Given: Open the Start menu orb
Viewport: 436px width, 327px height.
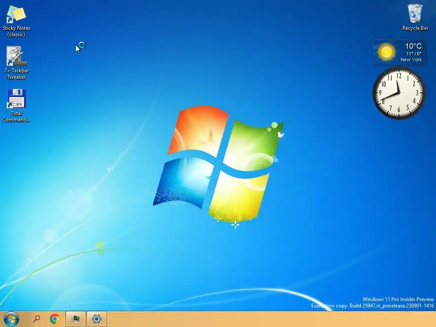Looking at the screenshot, I should coord(11,318).
